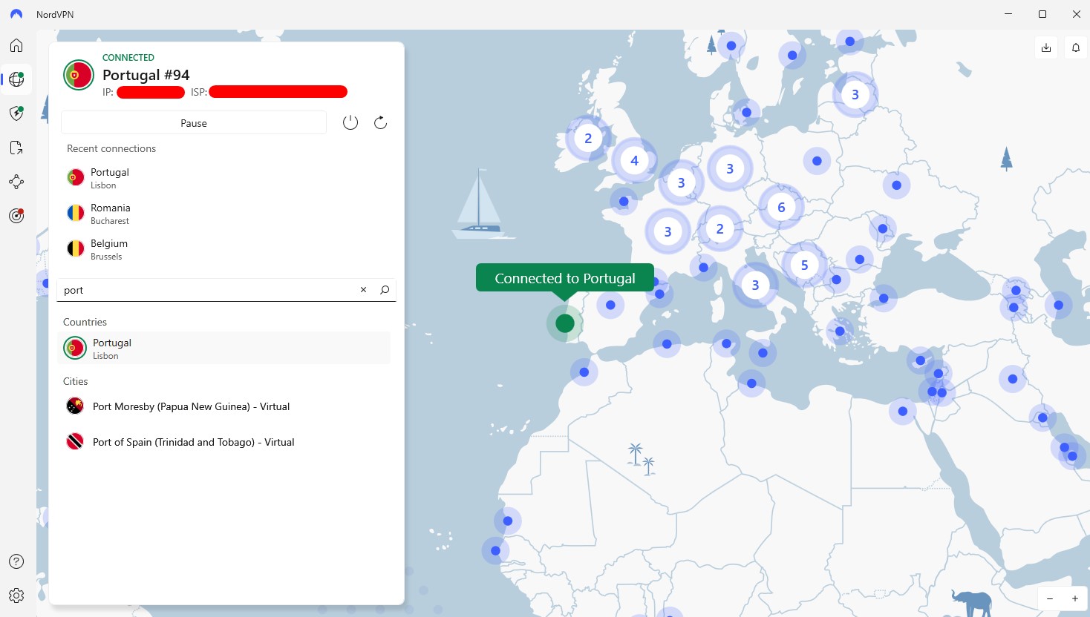Select Portugal under Countries results
Viewport: 1090px width, 617px height.
coord(223,348)
